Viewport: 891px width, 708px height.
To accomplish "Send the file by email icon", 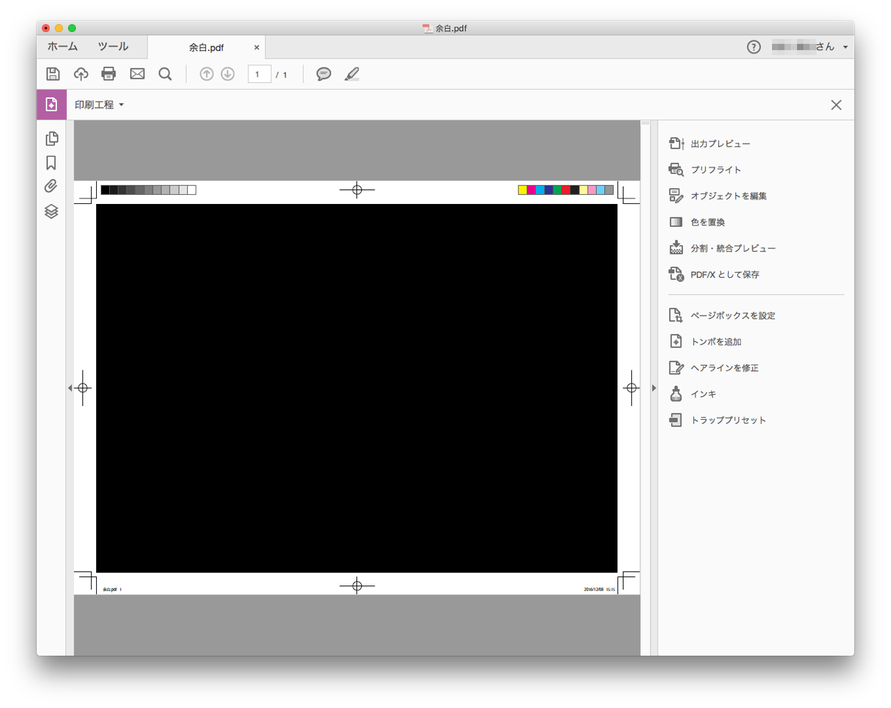I will pos(137,74).
